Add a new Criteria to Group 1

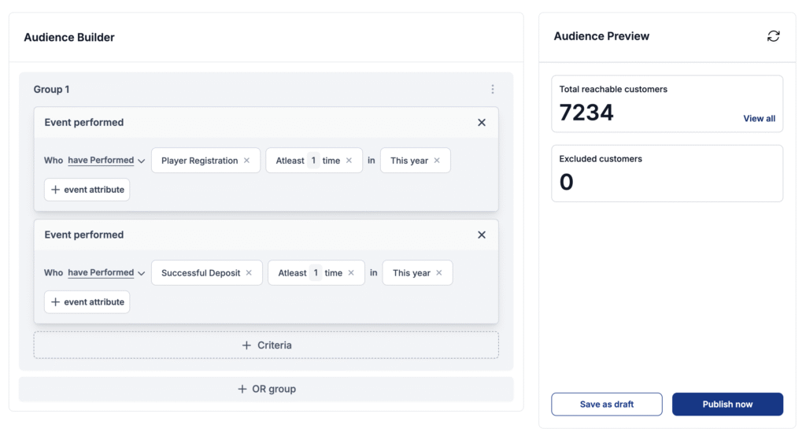266,345
